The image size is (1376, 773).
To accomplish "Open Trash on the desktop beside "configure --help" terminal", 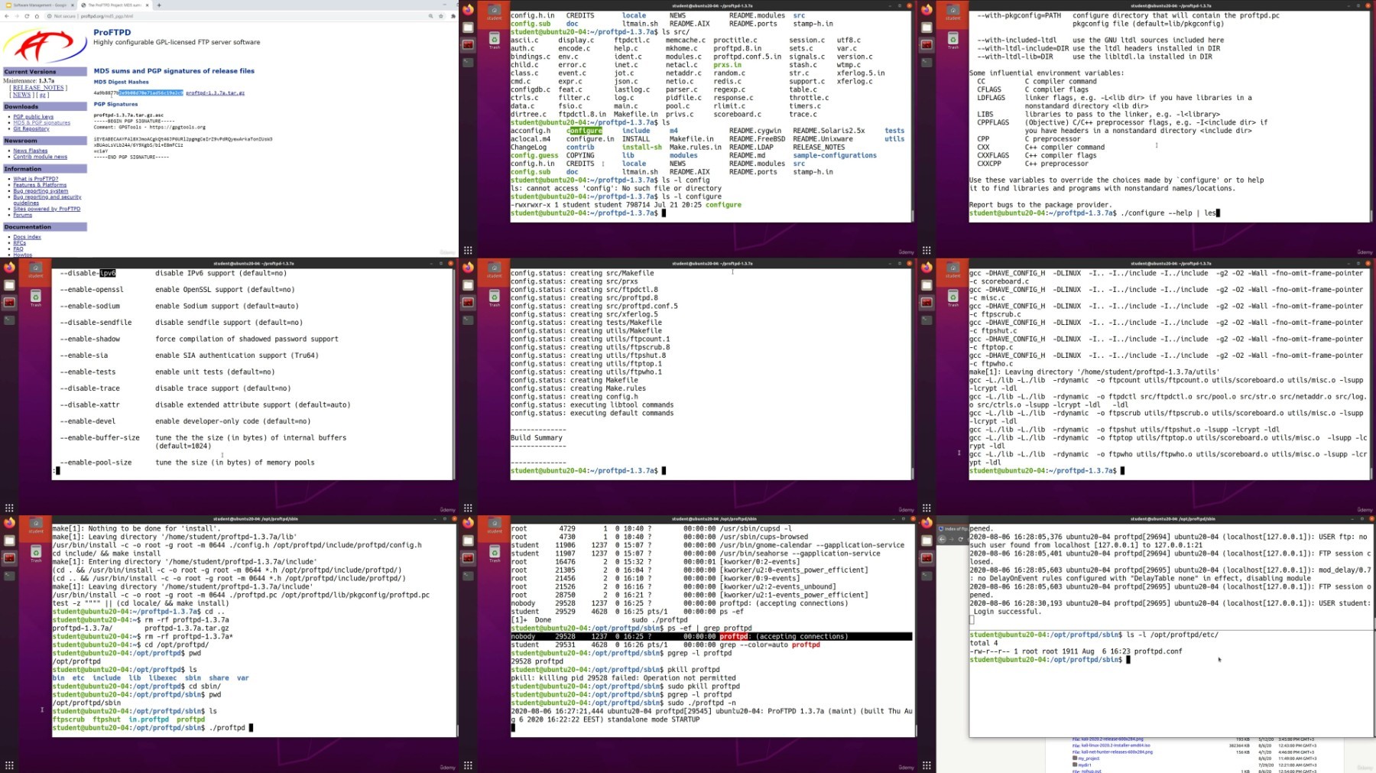I will point(953,40).
